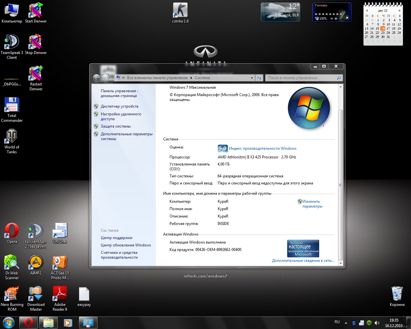411x329 pixels.
Task: Click the Система breadcrumb segment
Action: [202, 78]
